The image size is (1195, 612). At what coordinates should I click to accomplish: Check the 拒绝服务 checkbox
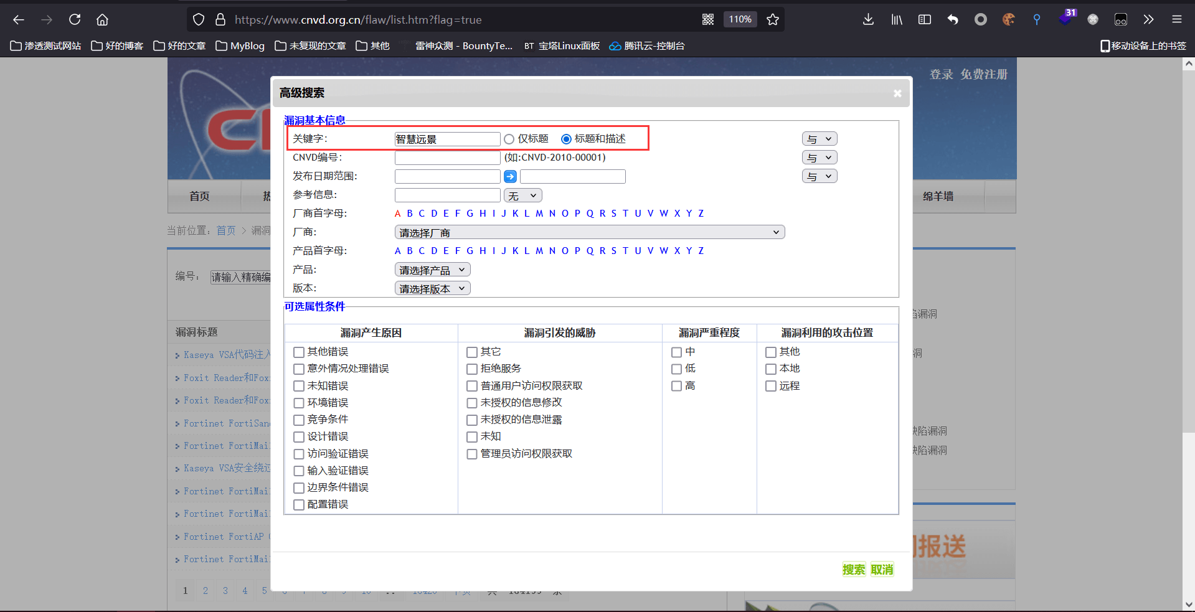point(472,369)
